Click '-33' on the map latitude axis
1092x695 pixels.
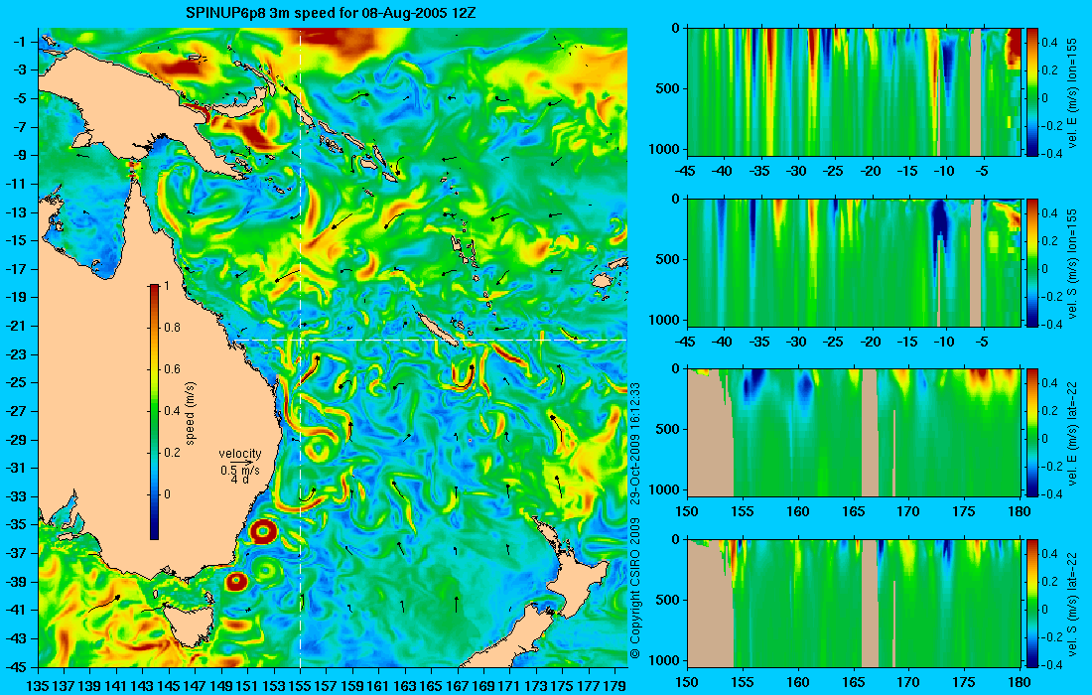[15, 496]
